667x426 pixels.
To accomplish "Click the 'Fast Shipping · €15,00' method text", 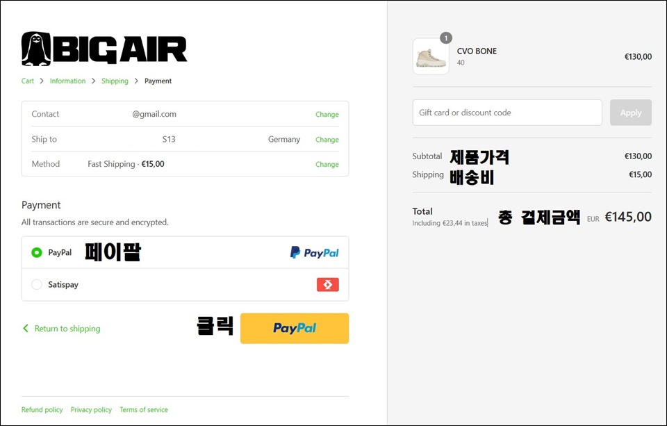I will (x=126, y=164).
